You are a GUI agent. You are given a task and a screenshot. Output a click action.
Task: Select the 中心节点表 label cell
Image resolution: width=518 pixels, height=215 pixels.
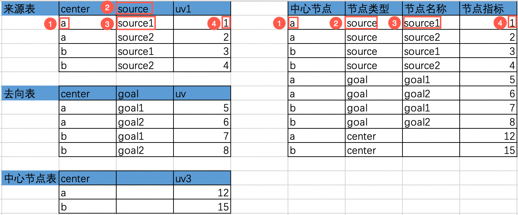(30, 179)
